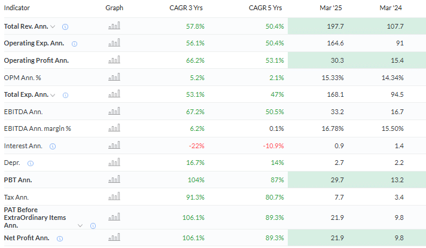426x248 pixels.
Task: Click the graph icon for Operating Profit Ann.
Action: [x=114, y=60]
